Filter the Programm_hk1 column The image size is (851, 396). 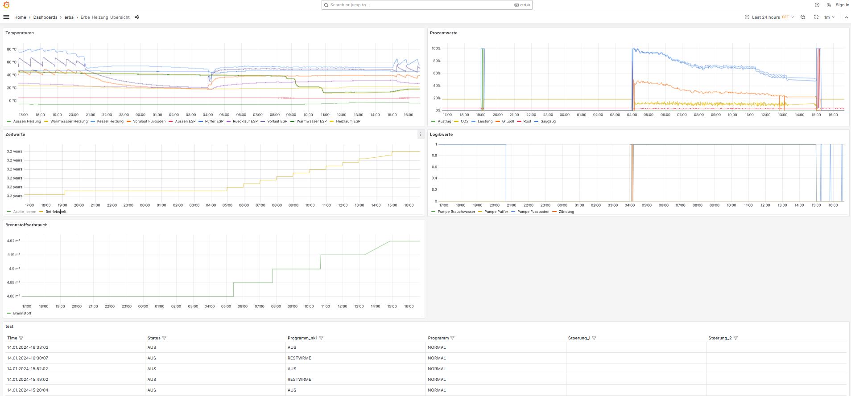point(321,338)
